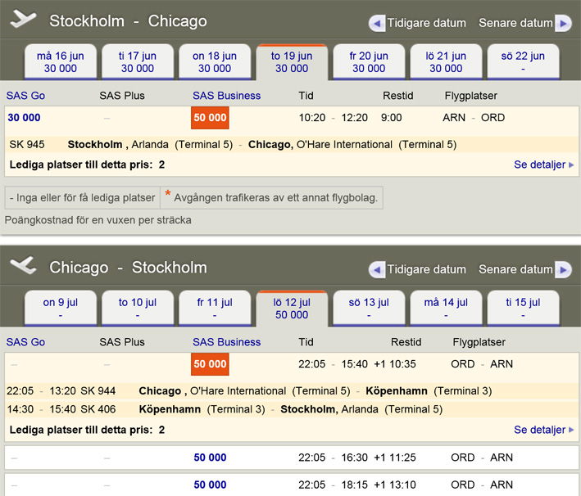Pick 50 000 fare arriving 16:30
Screen dimensions: 581x496
[x=210, y=458]
